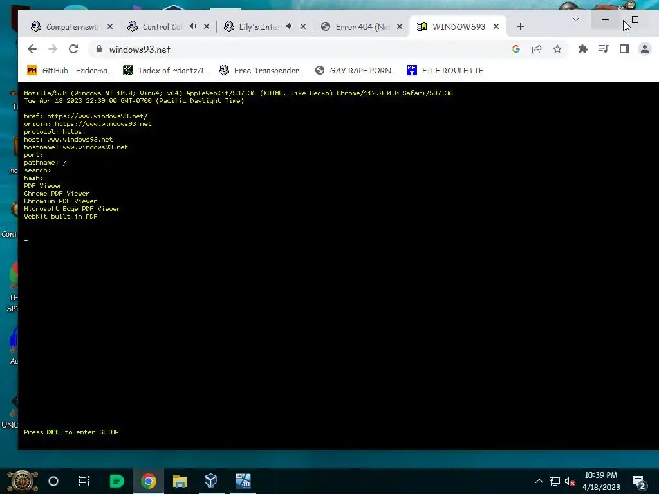Open File Explorer from the taskbar
The width and height of the screenshot is (659, 494).
[180, 481]
